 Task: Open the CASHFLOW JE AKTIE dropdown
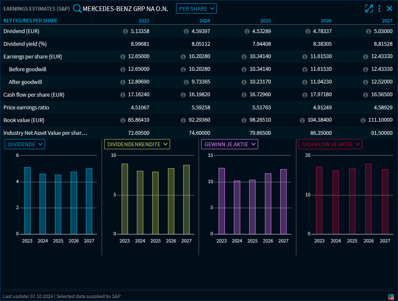(330, 145)
